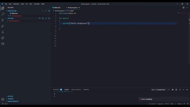Open the Run menu
Image resolution: width=190 pixels, height=107 pixels.
click(31, 4)
